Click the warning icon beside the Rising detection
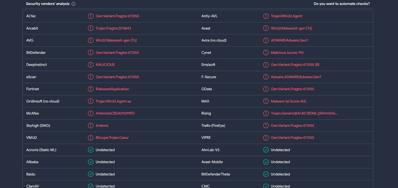The height and width of the screenshot is (188, 398). [266, 113]
